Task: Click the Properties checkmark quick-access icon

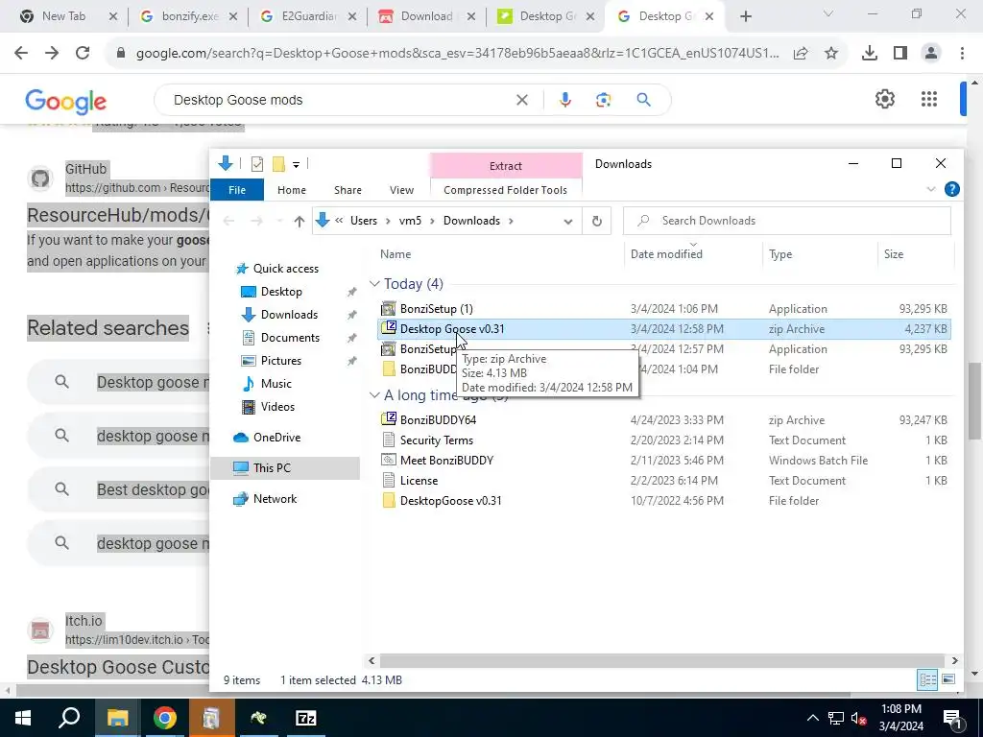Action: (257, 164)
